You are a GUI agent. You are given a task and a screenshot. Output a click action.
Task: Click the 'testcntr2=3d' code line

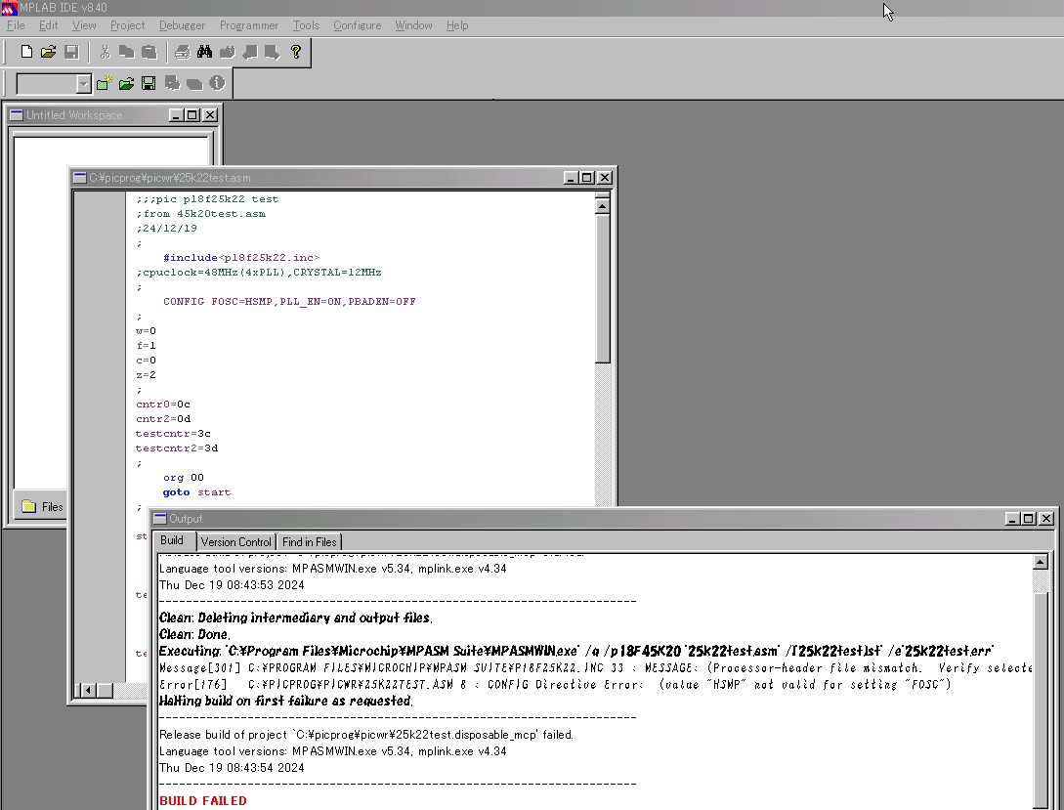tap(177, 448)
